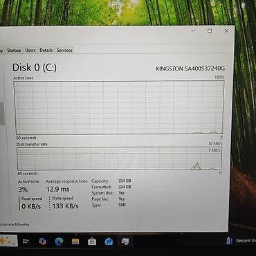The height and width of the screenshot is (256, 256).
Task: Open the Mail app from the taskbar
Action: click(109, 241)
